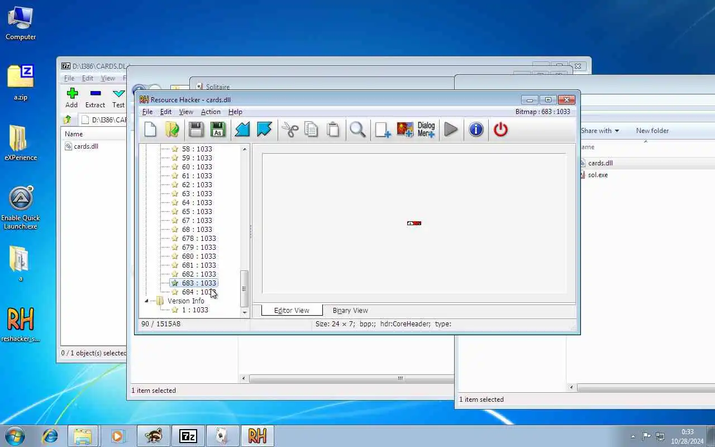Viewport: 715px width, 447px height.
Task: Open the View menu in Resource Hacker
Action: pos(186,112)
